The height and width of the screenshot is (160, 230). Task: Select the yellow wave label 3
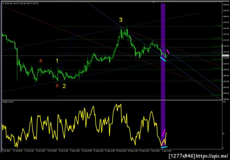[121, 20]
